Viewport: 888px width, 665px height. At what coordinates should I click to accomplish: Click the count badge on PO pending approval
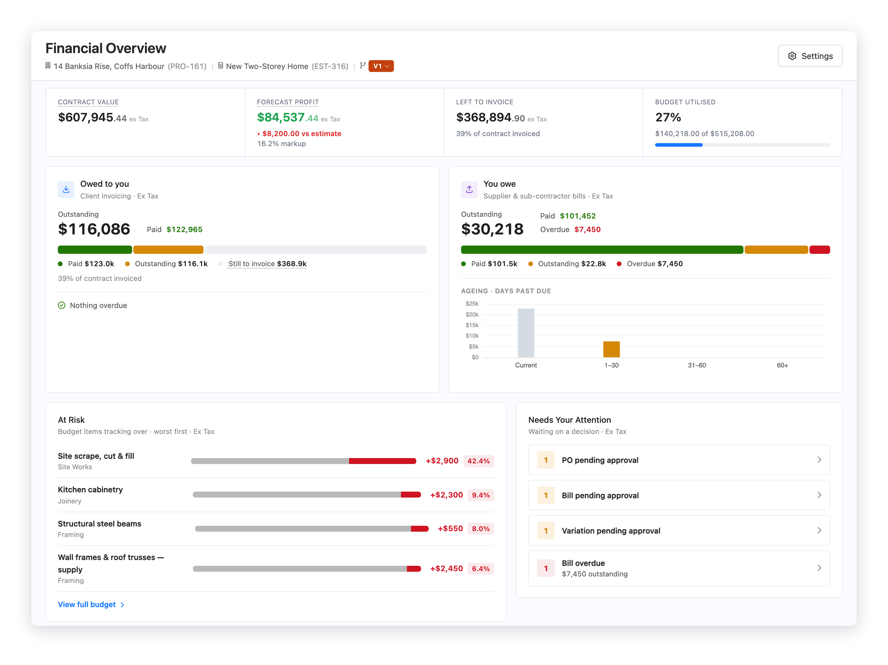546,460
